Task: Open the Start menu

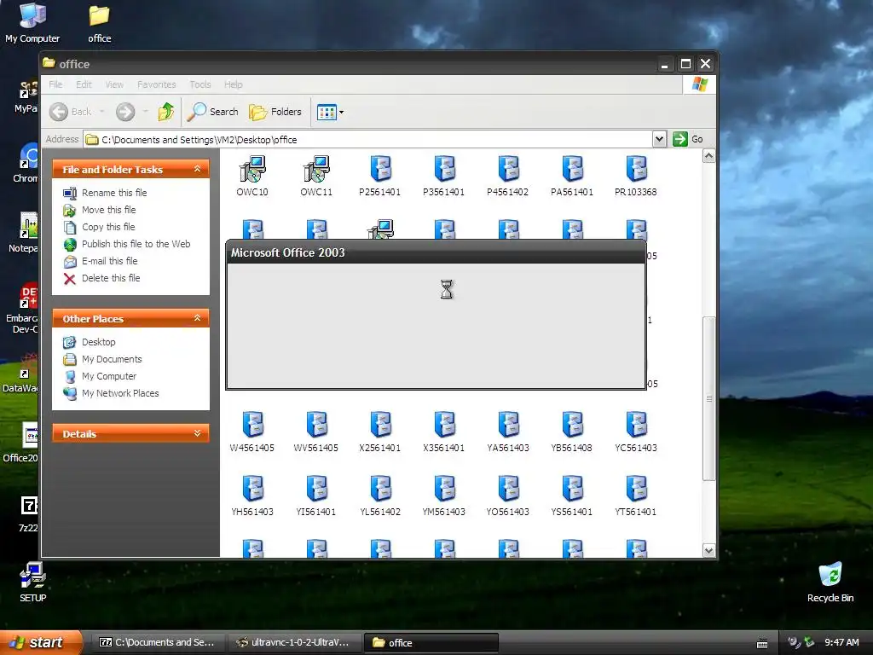Action: [40, 642]
